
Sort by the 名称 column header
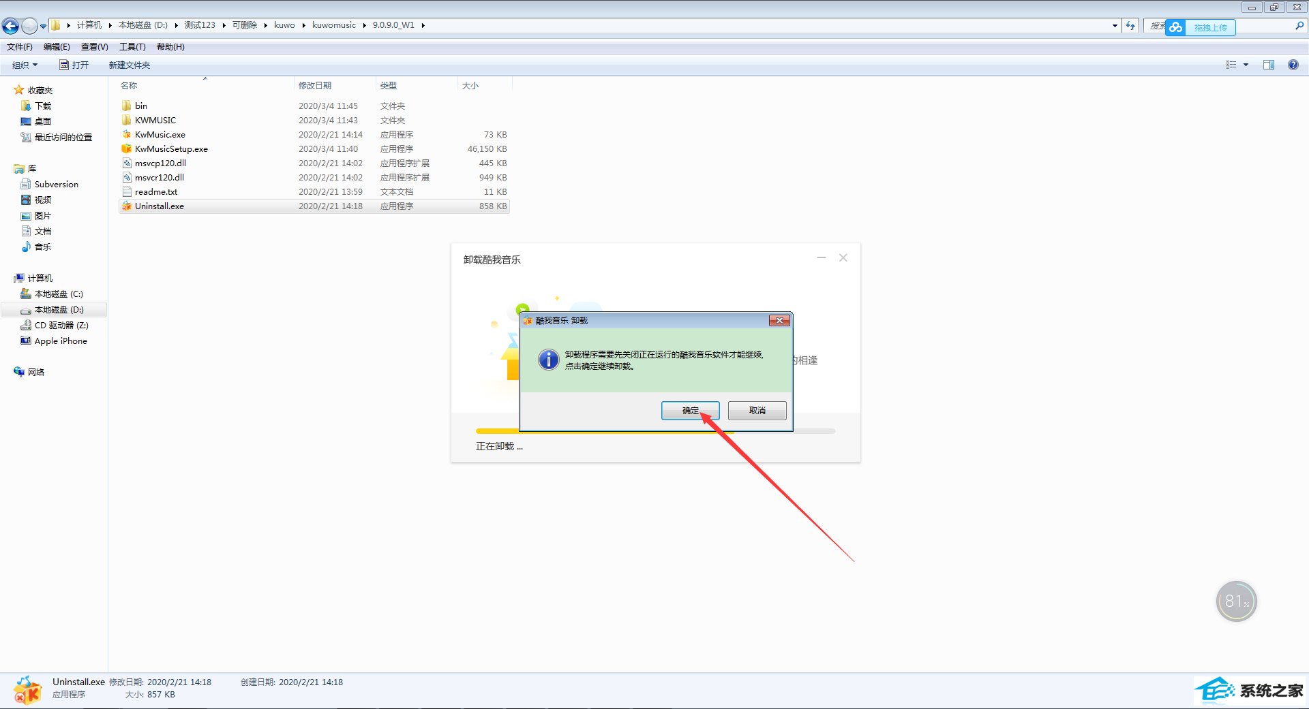tap(129, 86)
